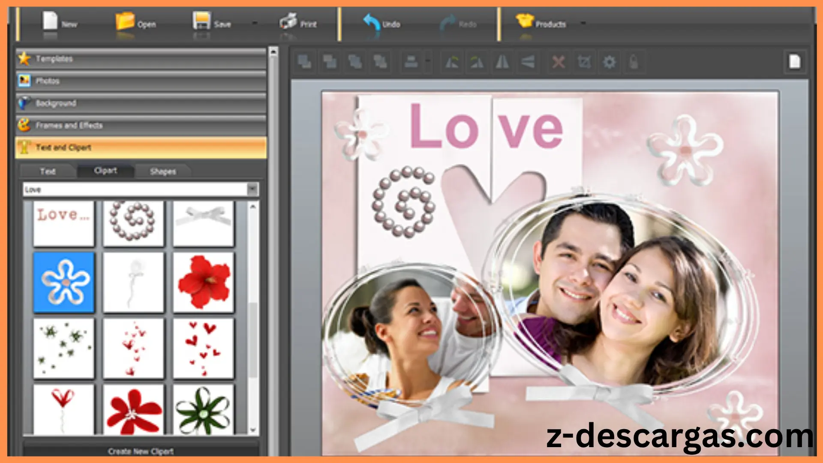
Task: Click the Create New Clipart button
Action: [x=141, y=451]
